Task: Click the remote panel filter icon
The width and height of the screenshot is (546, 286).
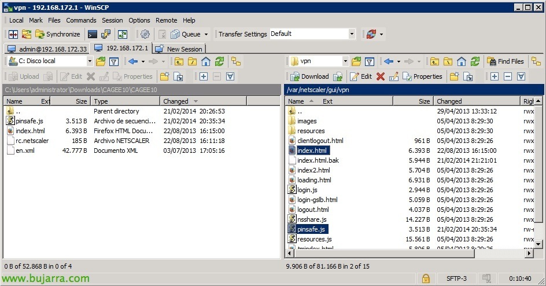Action: (x=370, y=62)
